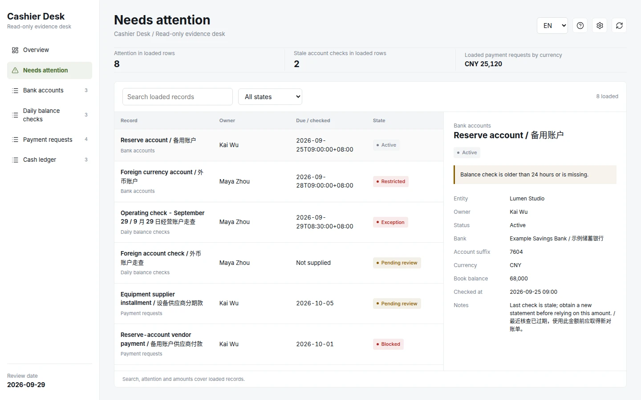This screenshot has height=400, width=641.
Task: Go to the Overview page
Action: [49, 50]
